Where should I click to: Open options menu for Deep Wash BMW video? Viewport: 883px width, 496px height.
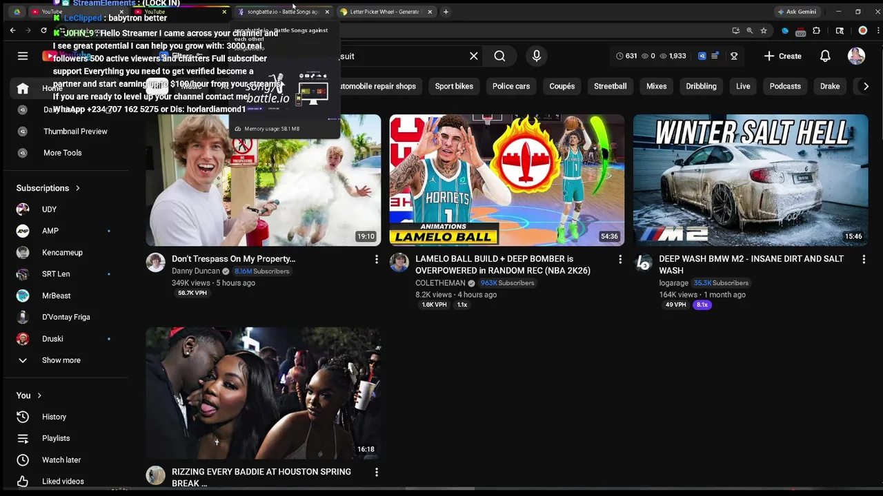click(x=864, y=259)
